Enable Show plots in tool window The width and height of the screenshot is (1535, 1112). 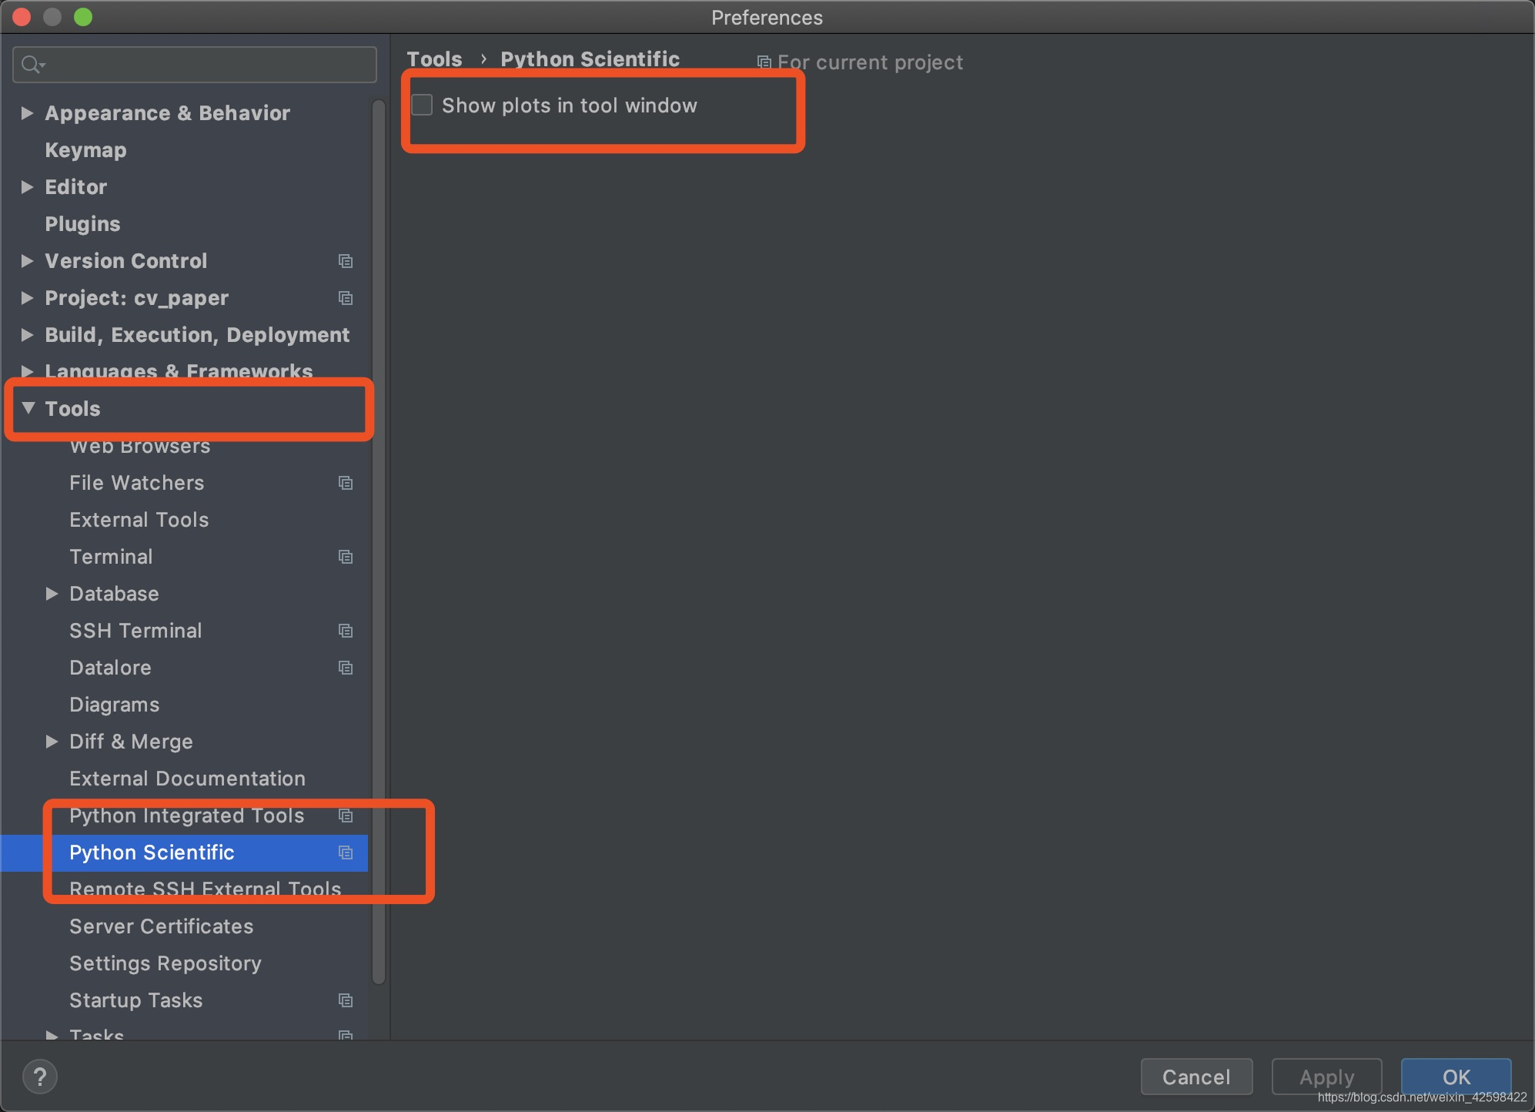pyautogui.click(x=422, y=106)
